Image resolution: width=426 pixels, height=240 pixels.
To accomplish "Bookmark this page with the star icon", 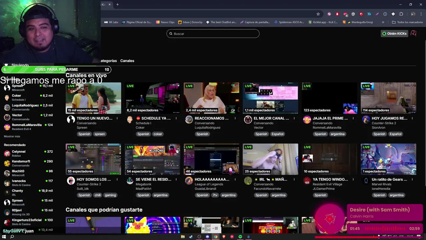I will pos(318,14).
